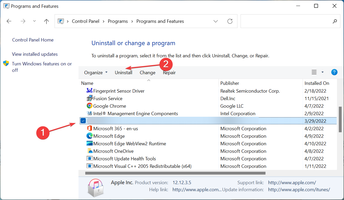Select Visual C++ 2005 Redistributable icon
The height and width of the screenshot is (200, 344).
pyautogui.click(x=89, y=166)
